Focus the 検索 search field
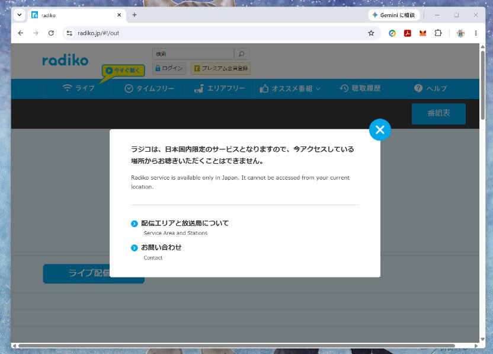493x354 pixels. click(x=193, y=54)
